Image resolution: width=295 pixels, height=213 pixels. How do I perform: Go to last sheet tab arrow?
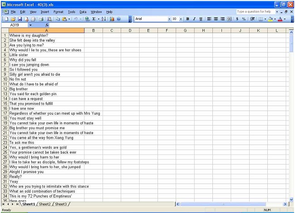tap(17, 204)
